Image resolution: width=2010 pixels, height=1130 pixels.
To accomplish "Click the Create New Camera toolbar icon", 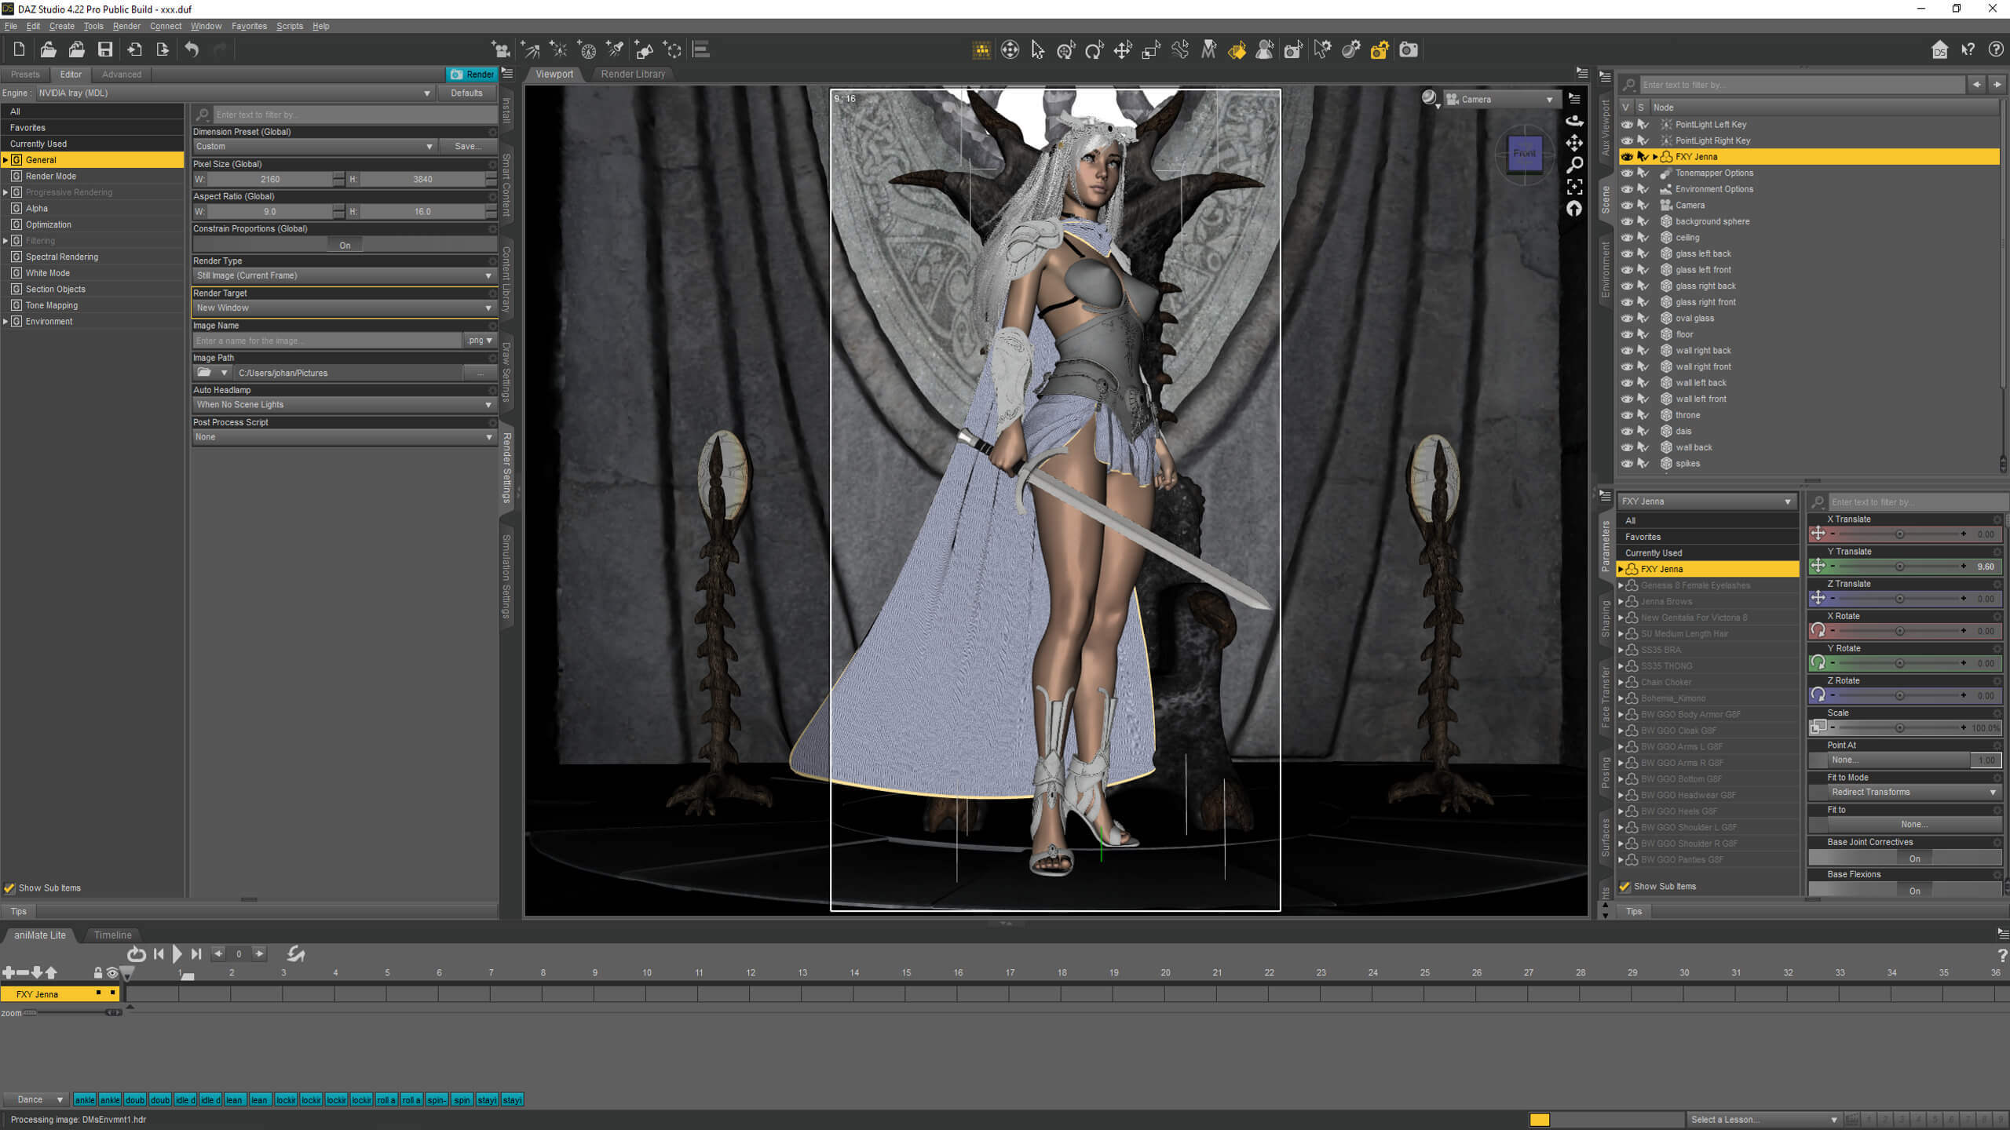I will pyautogui.click(x=500, y=50).
